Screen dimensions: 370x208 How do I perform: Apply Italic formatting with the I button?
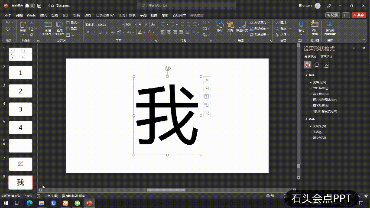pyautogui.click(x=94, y=32)
